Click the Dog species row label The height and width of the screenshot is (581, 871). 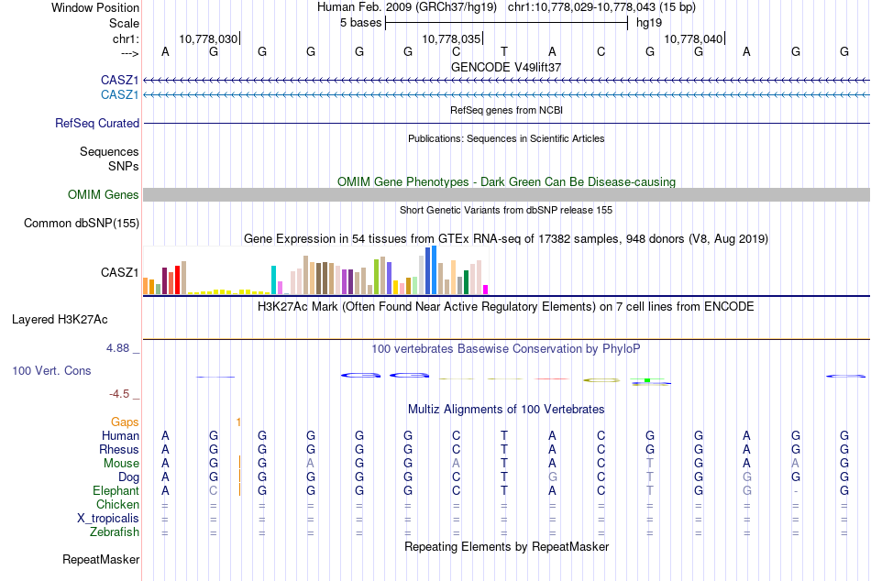pos(128,477)
